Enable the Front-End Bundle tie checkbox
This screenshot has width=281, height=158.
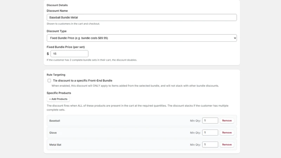(49, 81)
